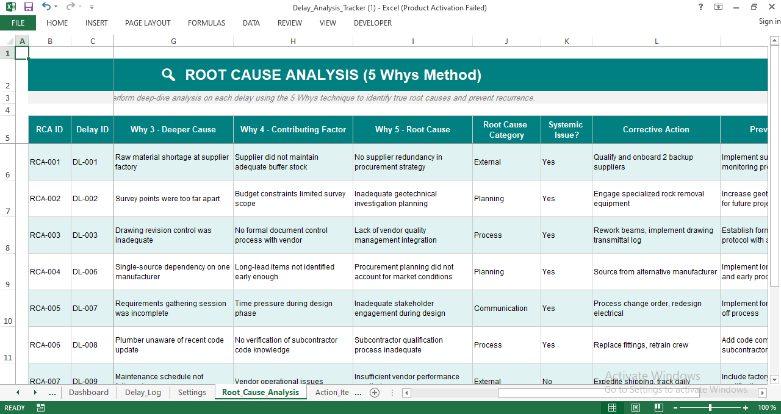Click the Ribbon Display Options icon
This screenshot has width=781, height=414.
pyautogui.click(x=718, y=7)
